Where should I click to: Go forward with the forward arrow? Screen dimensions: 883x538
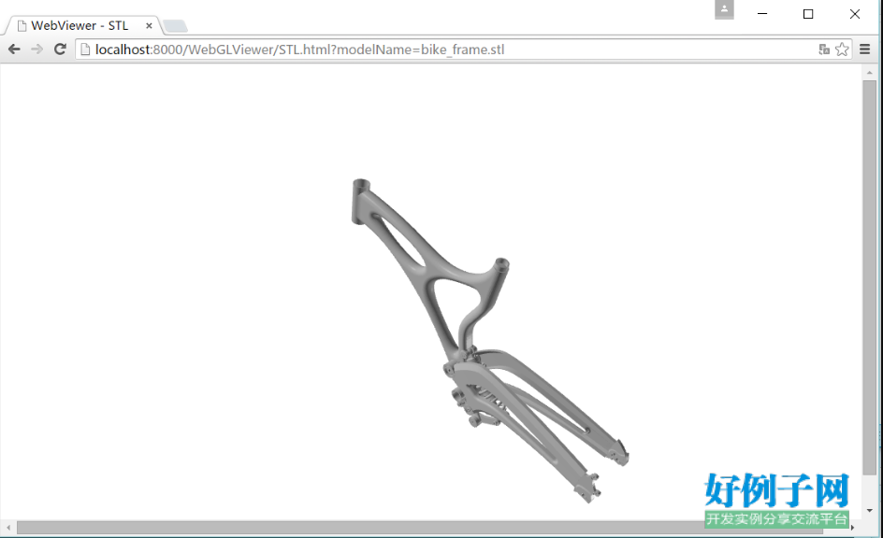[x=37, y=50]
